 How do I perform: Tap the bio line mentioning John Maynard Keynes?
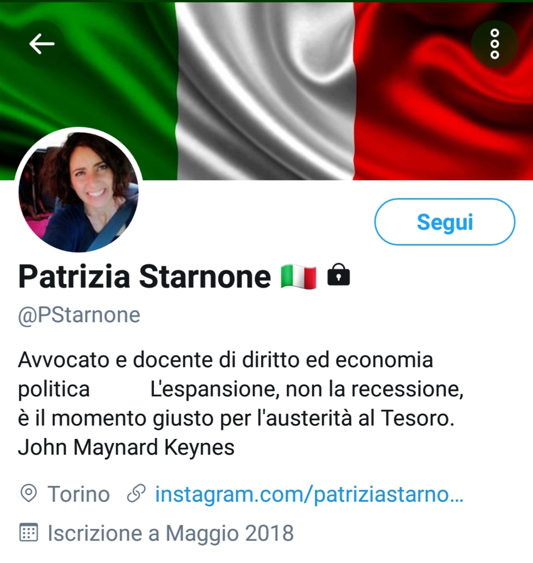(x=126, y=447)
